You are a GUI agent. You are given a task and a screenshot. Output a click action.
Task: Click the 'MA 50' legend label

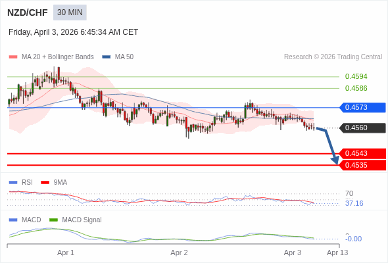point(124,57)
